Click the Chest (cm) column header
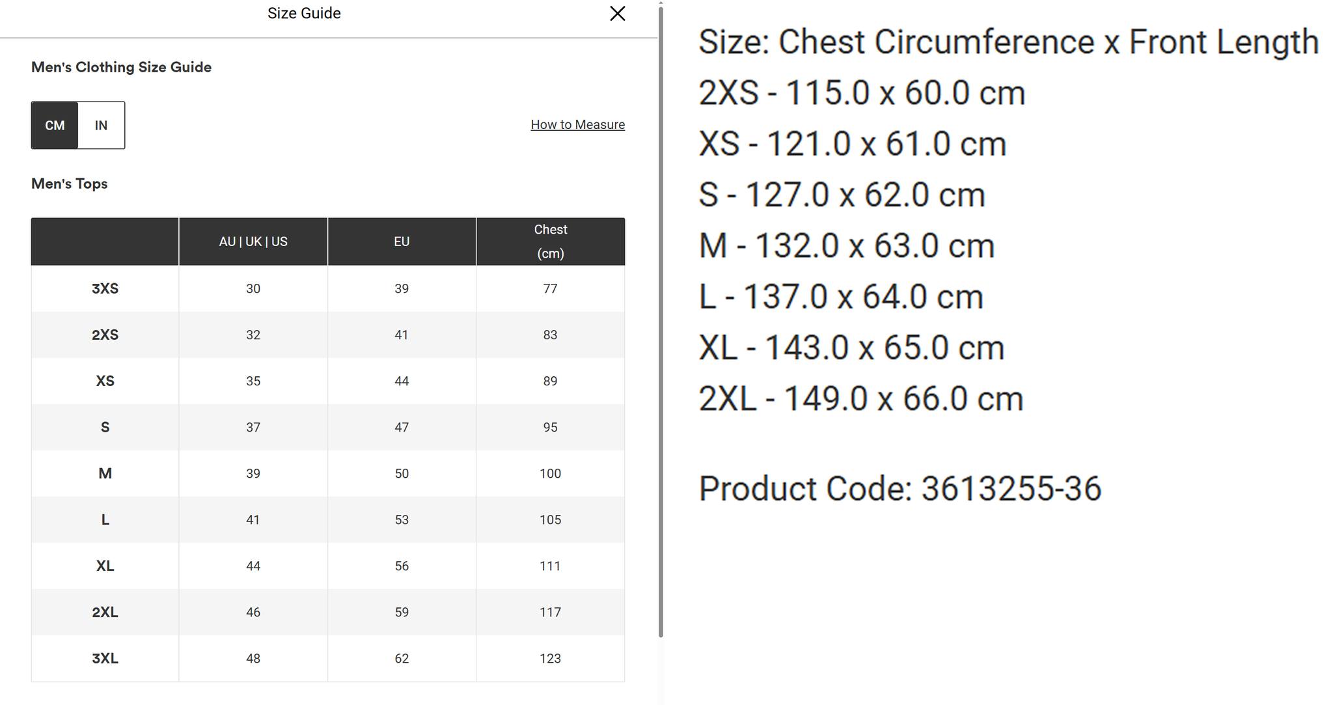Screen dimensions: 1333x705 (x=550, y=242)
